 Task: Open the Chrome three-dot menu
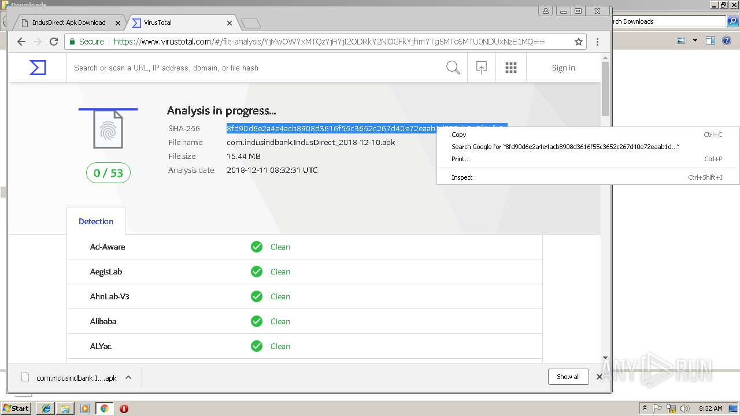(x=597, y=42)
